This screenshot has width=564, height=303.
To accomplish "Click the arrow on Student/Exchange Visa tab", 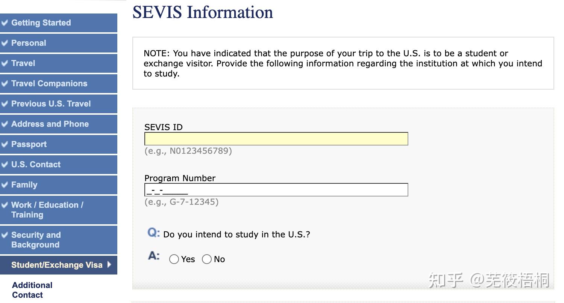I will tap(109, 264).
